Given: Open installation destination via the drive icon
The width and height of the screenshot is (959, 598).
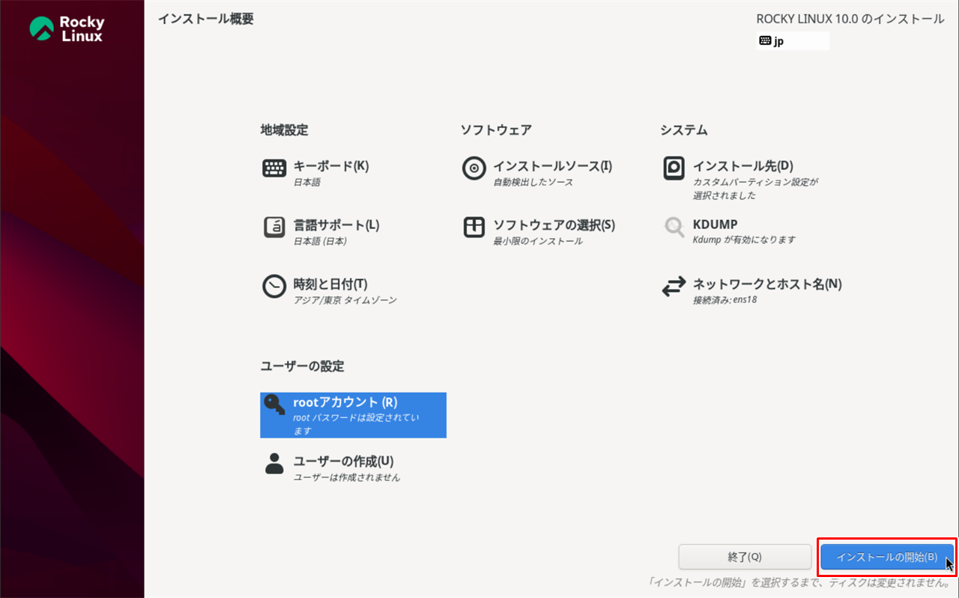Looking at the screenshot, I should point(674,167).
